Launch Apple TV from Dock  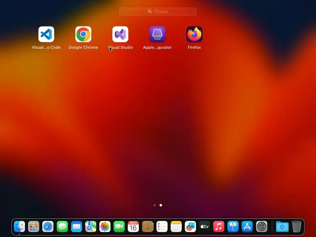[205, 227]
